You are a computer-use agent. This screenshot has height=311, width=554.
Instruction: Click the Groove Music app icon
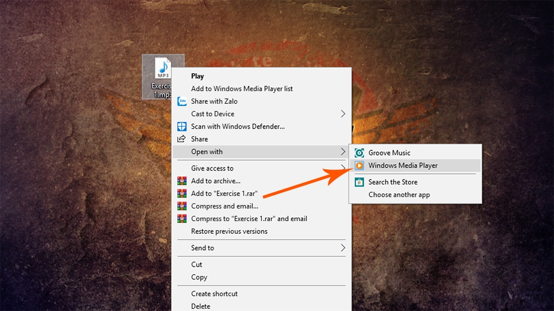(x=360, y=153)
